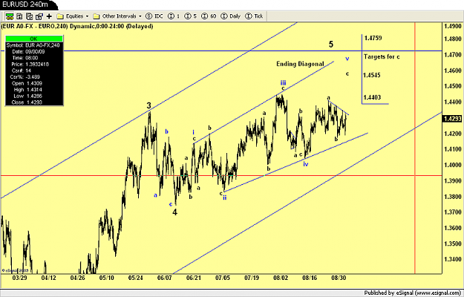Click wave label 4 at the trough
Screen dimensions: 464x297
175,212
